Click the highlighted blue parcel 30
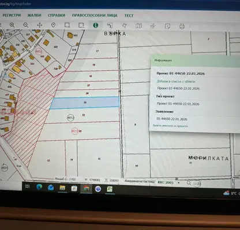Screen dimensions: 240x230 tap(85, 103)
